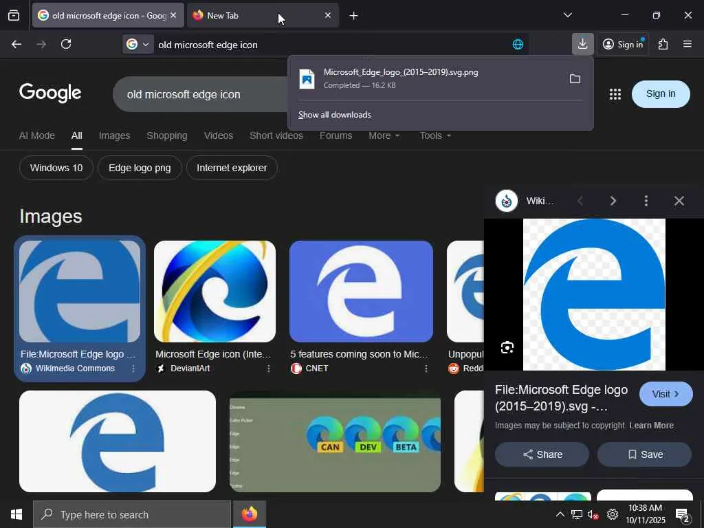This screenshot has height=528, width=704.
Task: Expand the More search filter dropdown
Action: click(384, 135)
